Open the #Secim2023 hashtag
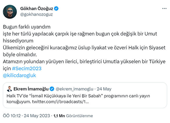 pyautogui.click(x=27, y=68)
